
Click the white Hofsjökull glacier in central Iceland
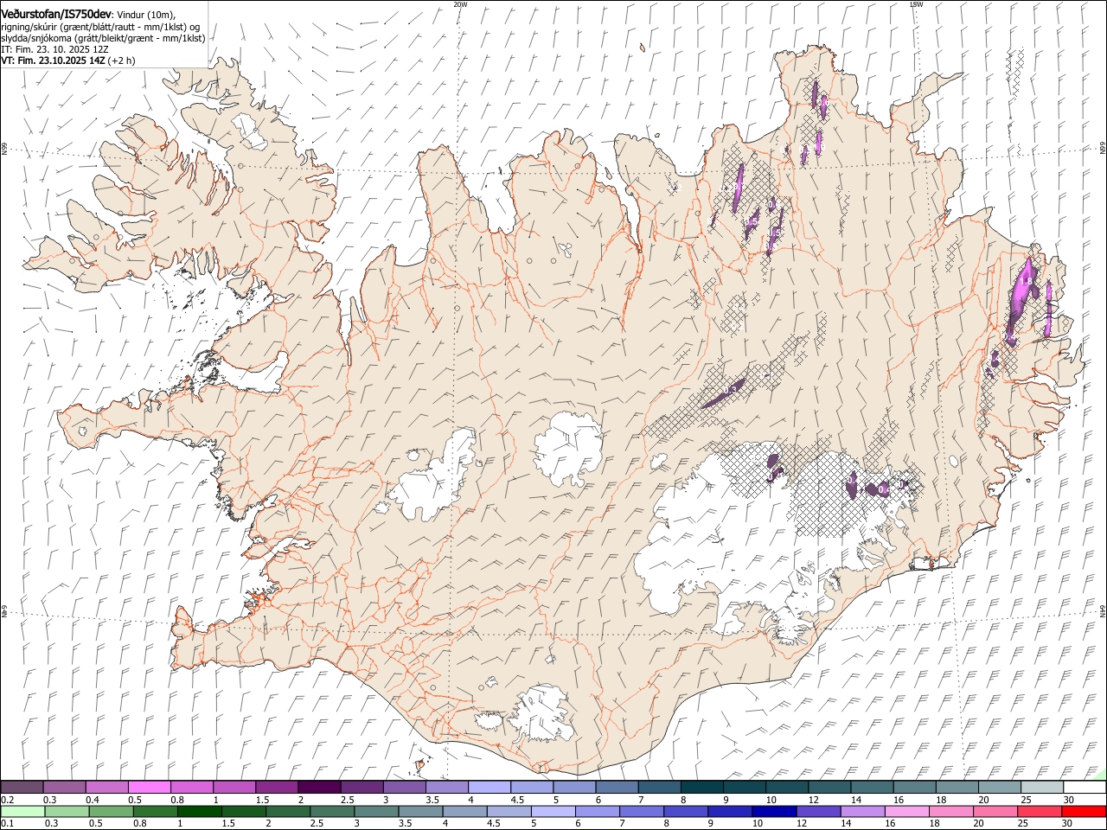point(568,449)
